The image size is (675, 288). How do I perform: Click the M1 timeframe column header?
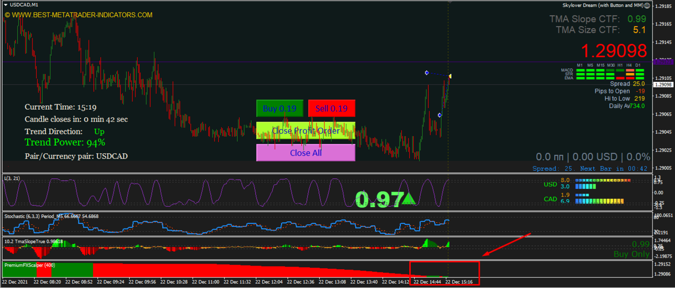coord(580,65)
